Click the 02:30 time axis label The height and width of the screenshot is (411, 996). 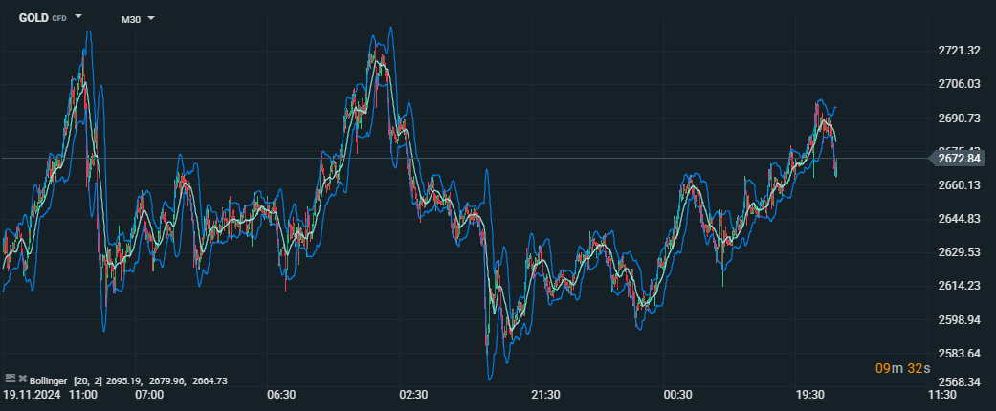413,394
